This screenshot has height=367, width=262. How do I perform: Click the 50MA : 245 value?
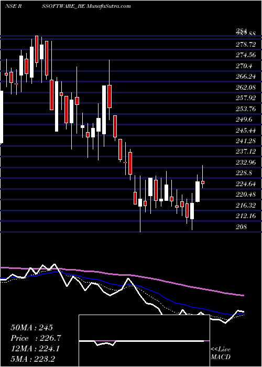[31, 328]
